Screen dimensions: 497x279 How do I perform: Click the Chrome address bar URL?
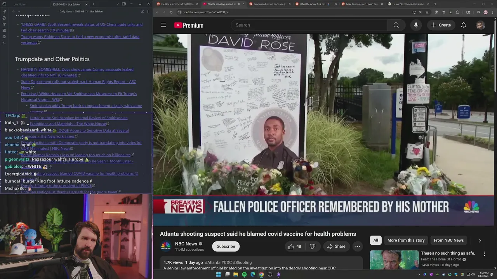coord(206,12)
